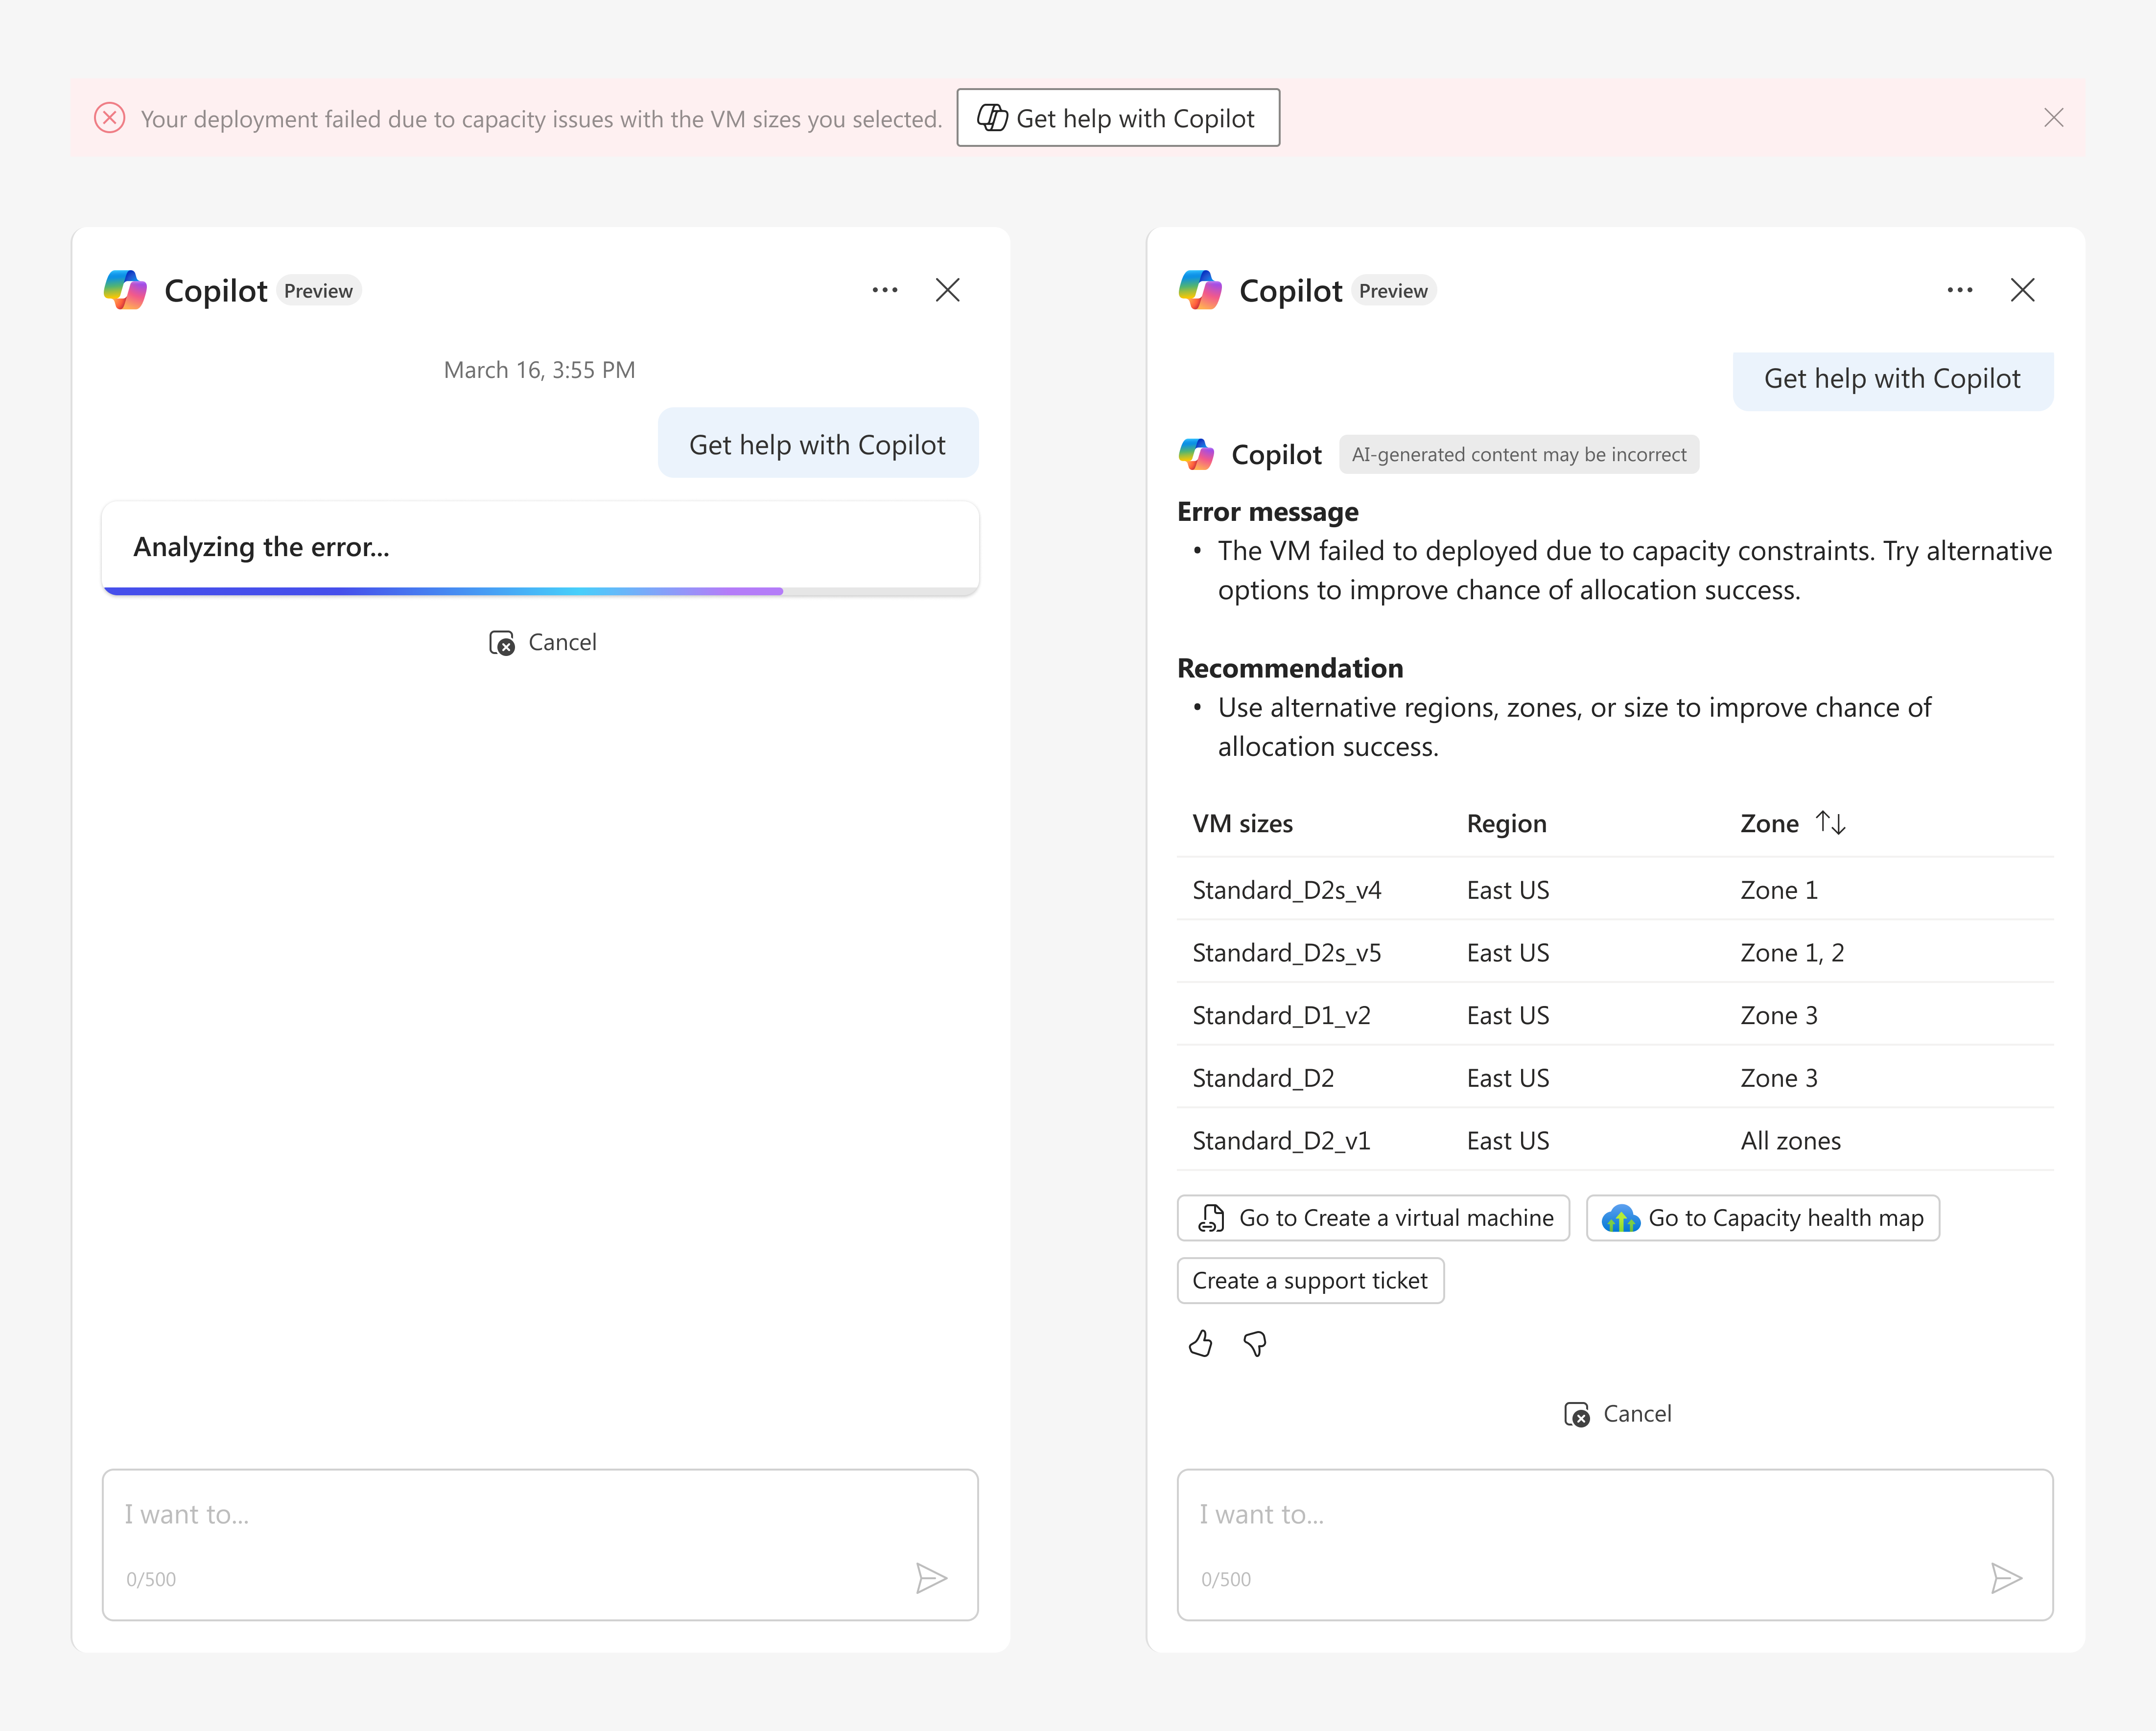Click Zone 1 cell in Standard_D2s_v4 row
Image resolution: width=2156 pixels, height=1731 pixels.
pos(1779,890)
